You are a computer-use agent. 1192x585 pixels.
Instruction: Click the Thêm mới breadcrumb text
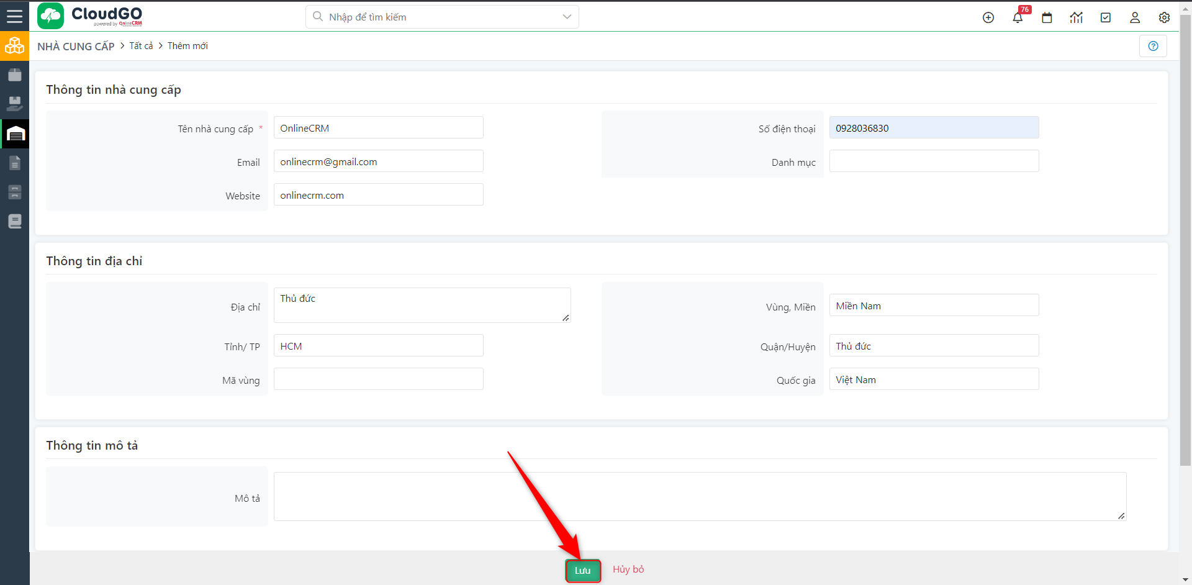point(187,46)
